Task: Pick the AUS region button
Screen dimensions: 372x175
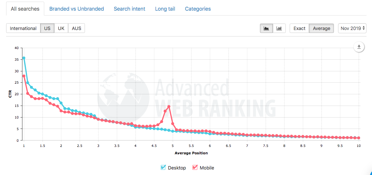Action: coord(77,28)
